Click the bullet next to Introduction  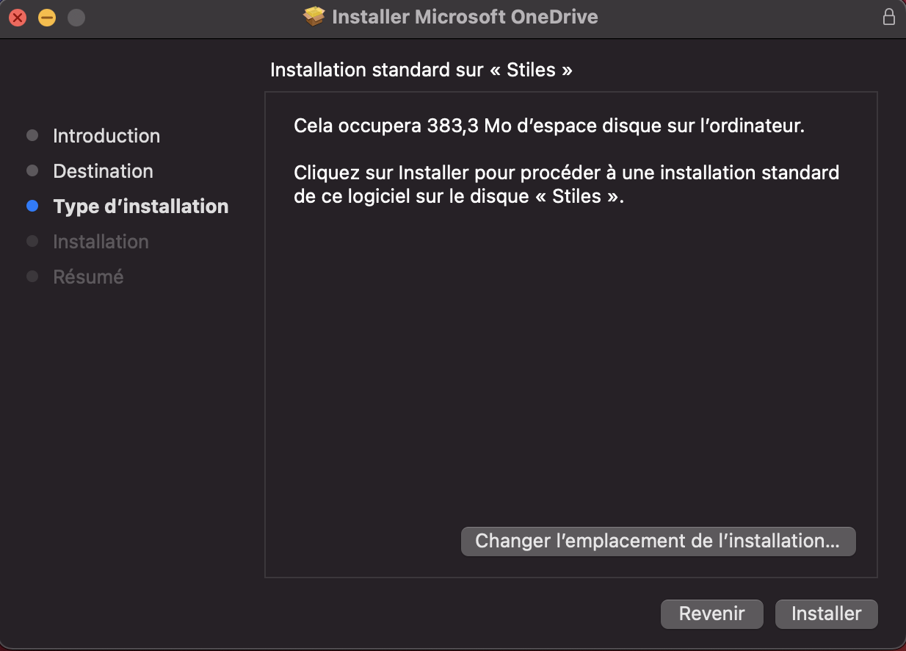32,136
